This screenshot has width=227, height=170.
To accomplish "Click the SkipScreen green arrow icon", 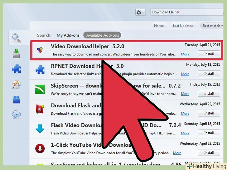I will pos(40,89).
